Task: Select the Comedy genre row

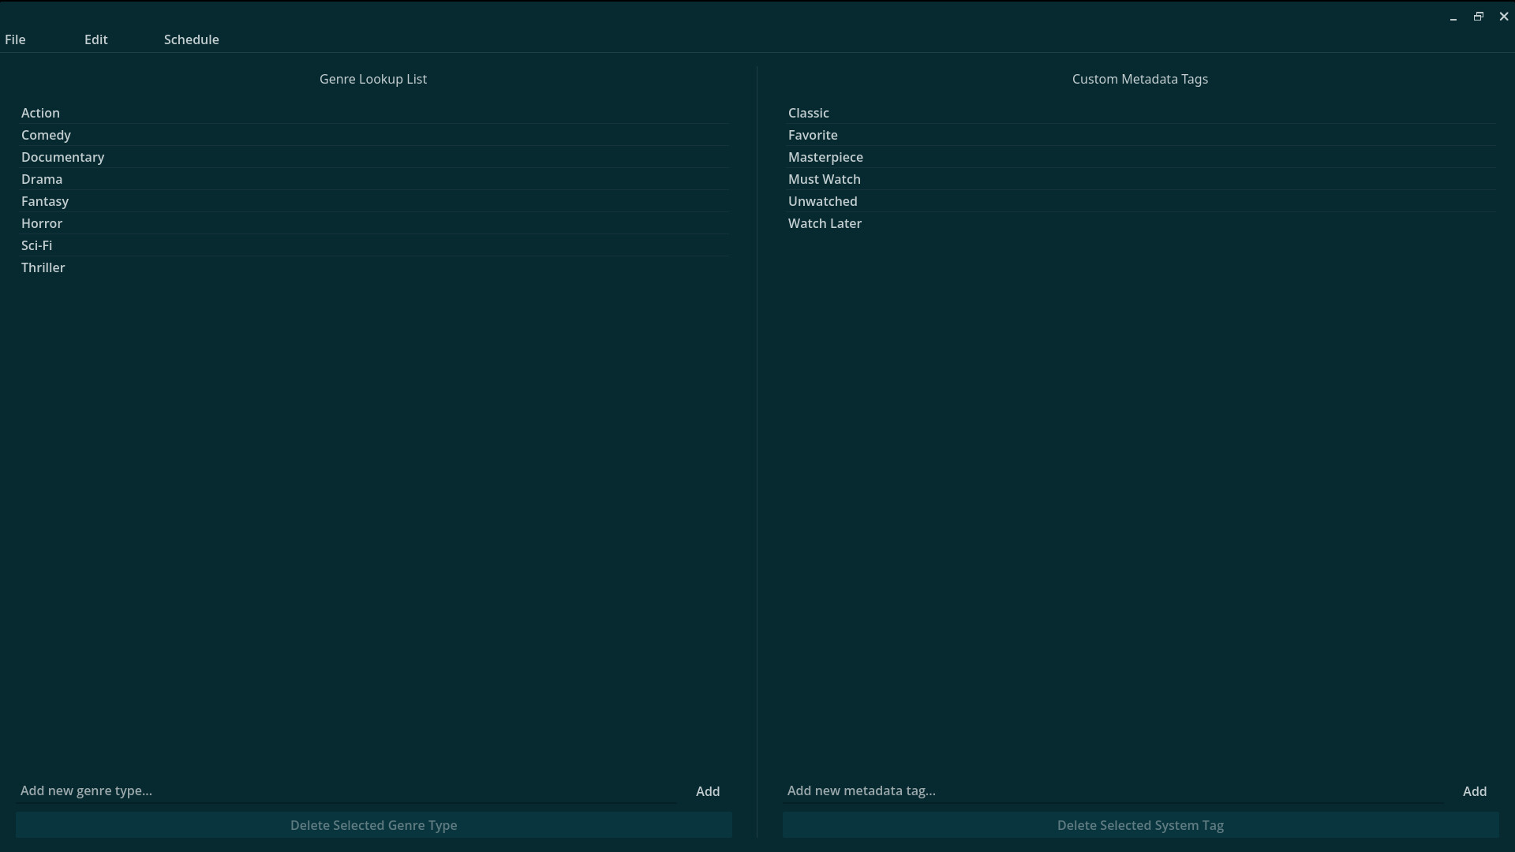Action: 373,135
